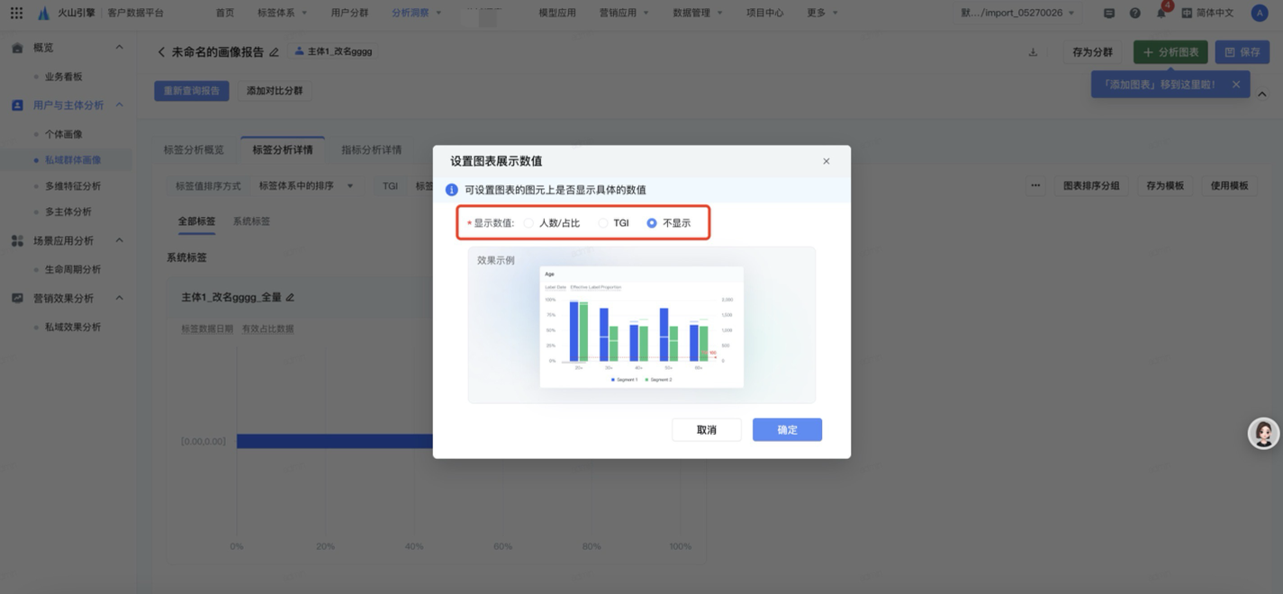
Task: Select the 不显示 radio option
Action: [652, 223]
